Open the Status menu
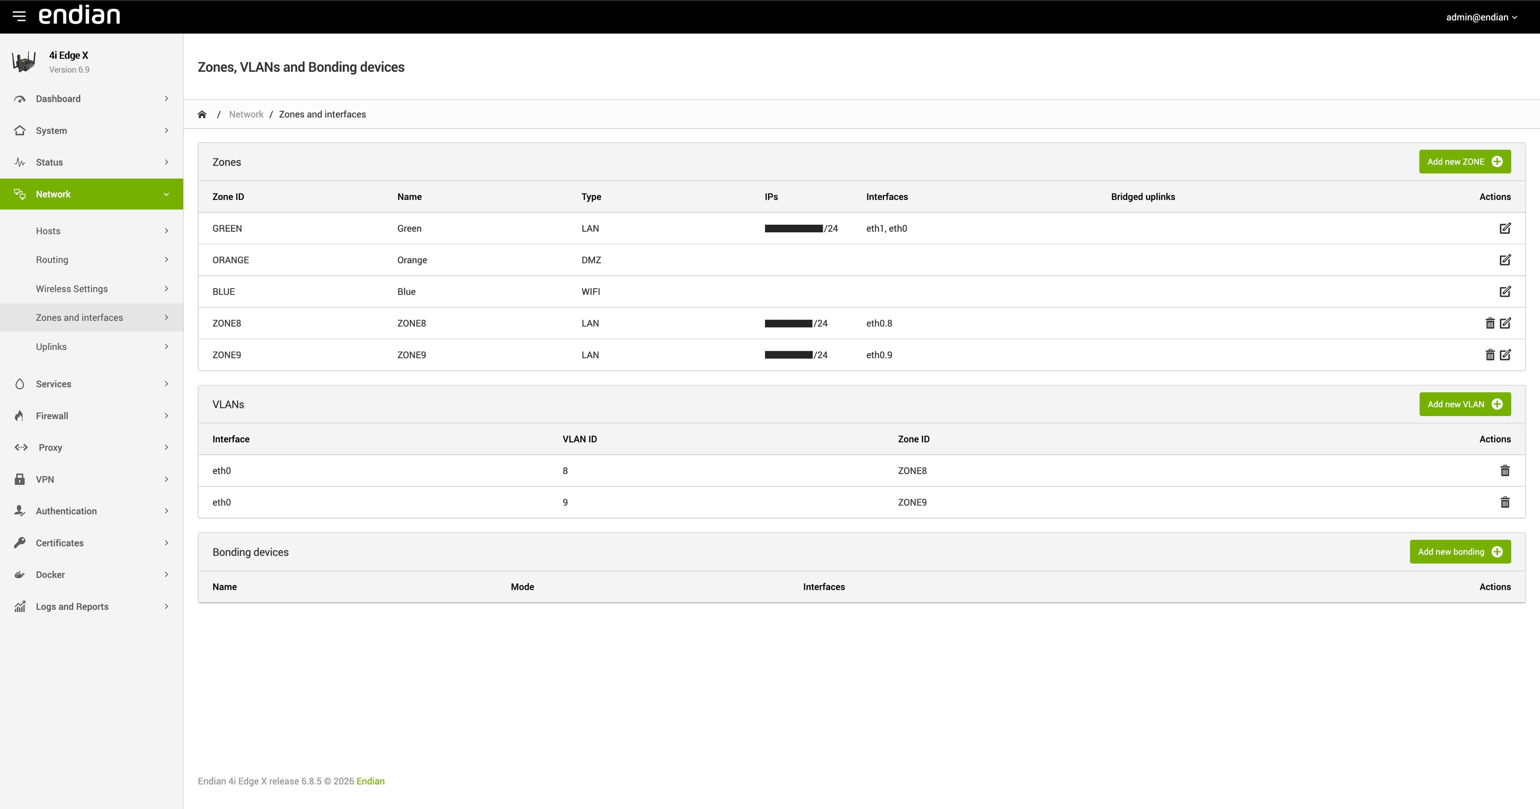Image resolution: width=1540 pixels, height=809 pixels. (x=92, y=162)
